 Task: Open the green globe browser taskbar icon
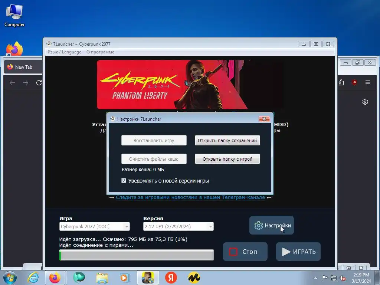pos(79,278)
